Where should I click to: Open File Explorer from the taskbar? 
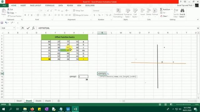coord(25,109)
